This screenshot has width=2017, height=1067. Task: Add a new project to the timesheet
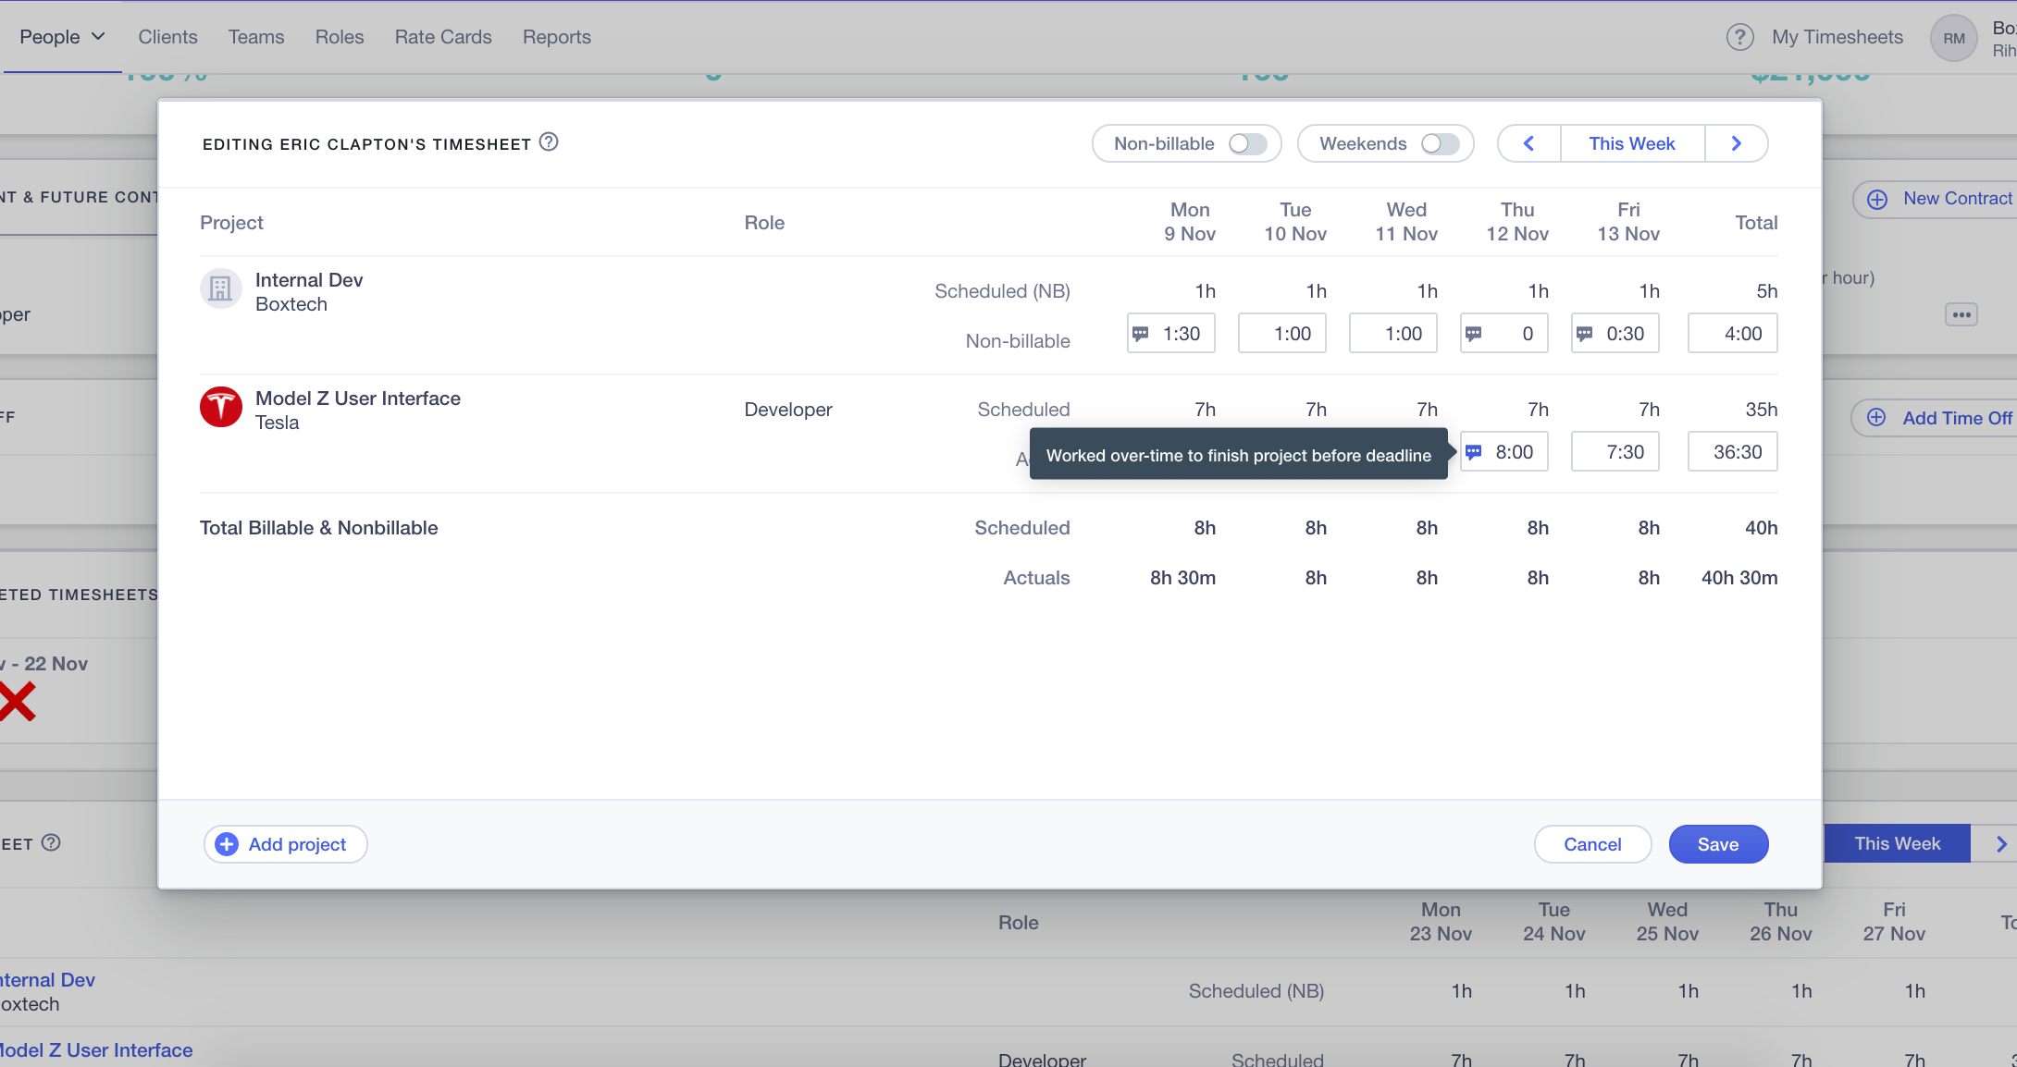(x=284, y=843)
